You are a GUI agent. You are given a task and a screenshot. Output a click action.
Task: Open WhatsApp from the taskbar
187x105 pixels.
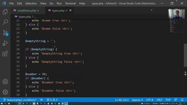pos(59,104)
